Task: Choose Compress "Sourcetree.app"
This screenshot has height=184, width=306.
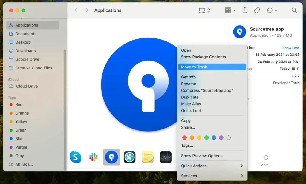Action: tap(212, 91)
